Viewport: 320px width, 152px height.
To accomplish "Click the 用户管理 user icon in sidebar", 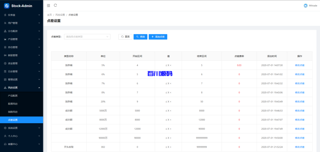I will 5,23.
